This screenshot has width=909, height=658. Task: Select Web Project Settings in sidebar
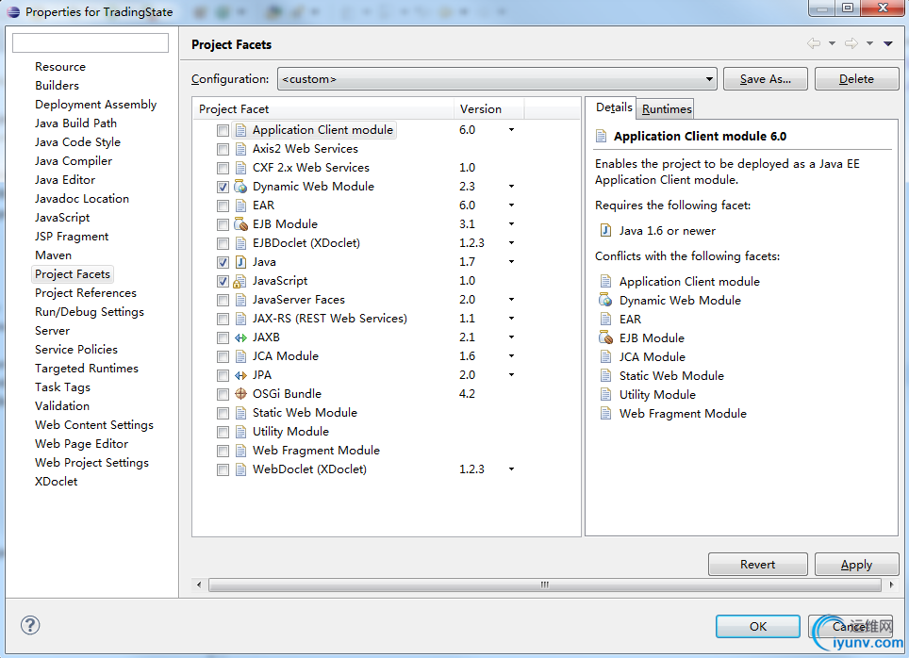pos(91,463)
